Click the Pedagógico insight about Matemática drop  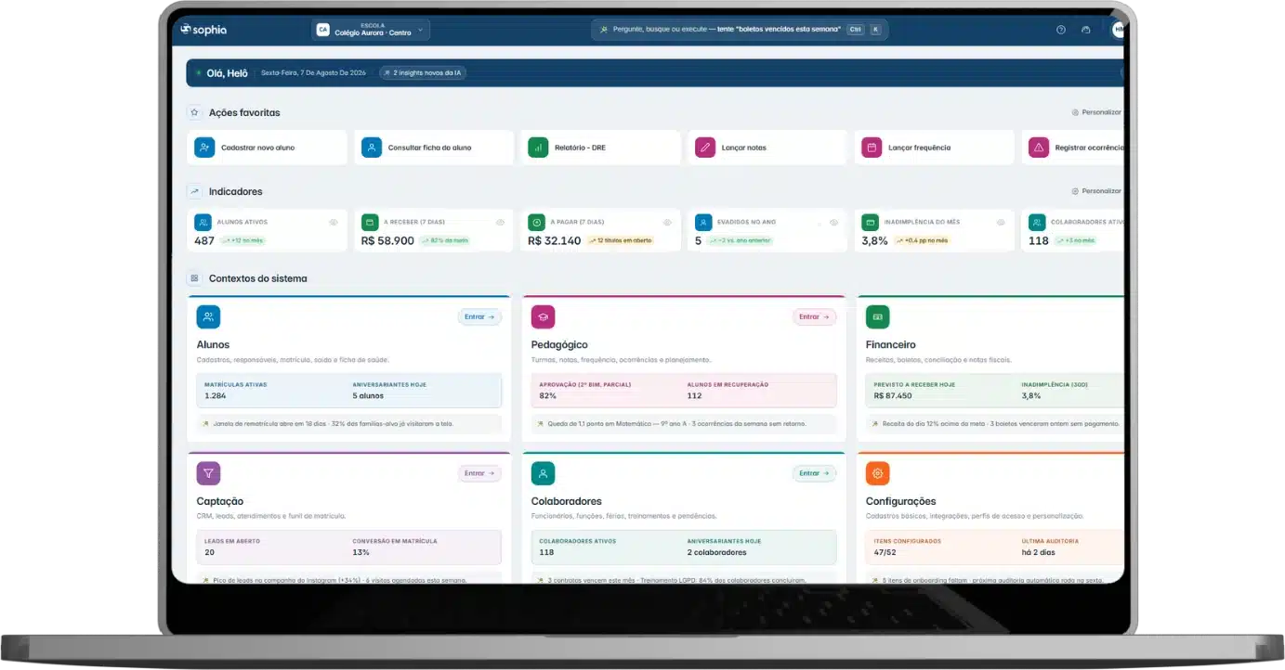coord(683,424)
